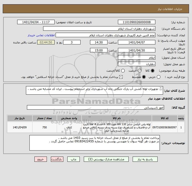Click the buyer organization name field
This screenshot has height=186, width=192.
[x=99, y=28]
